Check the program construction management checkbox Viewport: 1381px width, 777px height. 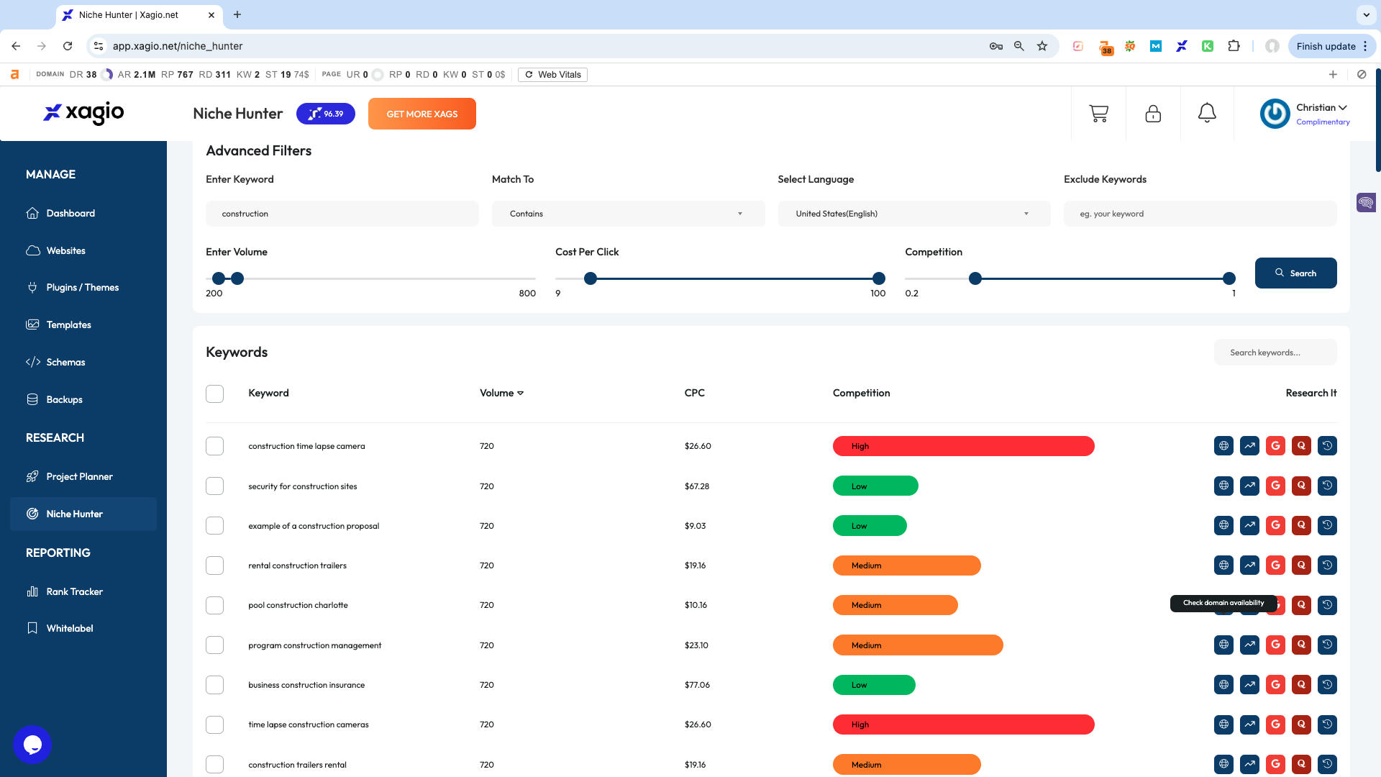tap(214, 645)
